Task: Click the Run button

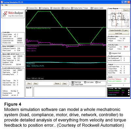Action: pos(29,83)
